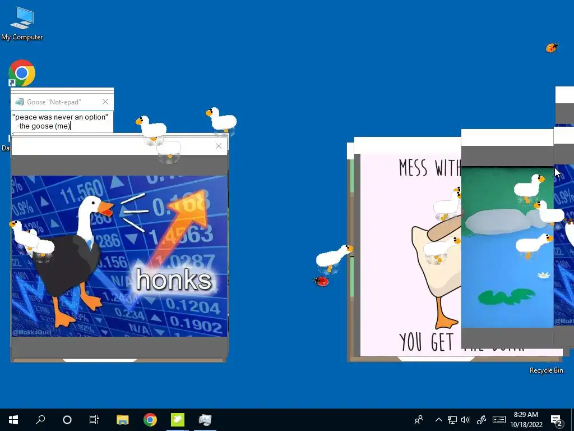
Task: Select the "honks" caption text
Action: point(174,279)
